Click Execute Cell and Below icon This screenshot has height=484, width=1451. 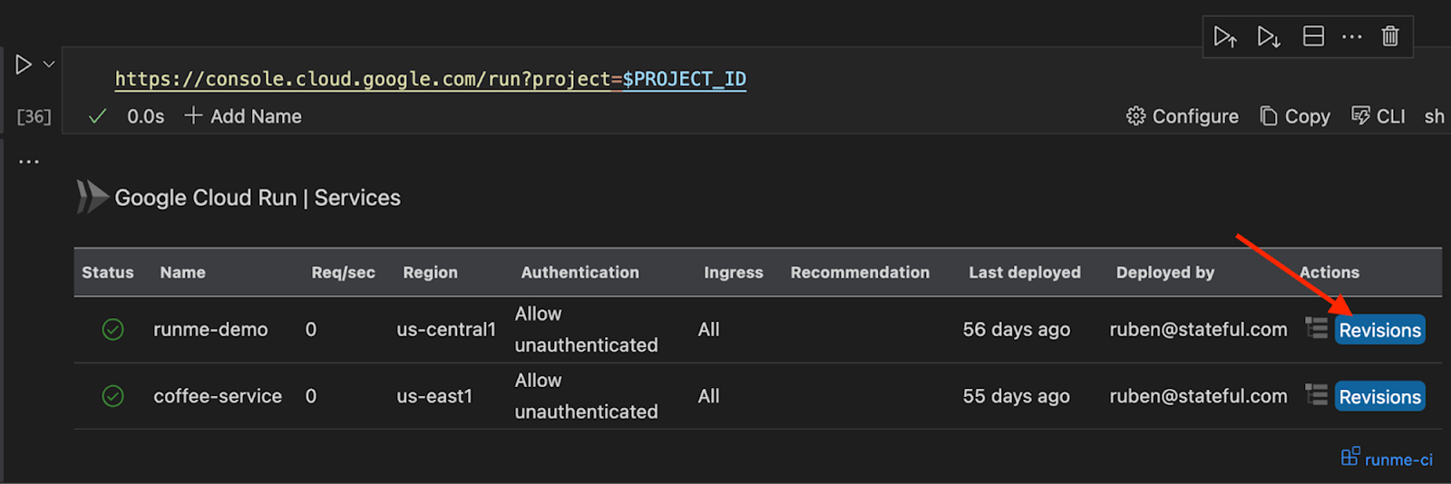1269,36
